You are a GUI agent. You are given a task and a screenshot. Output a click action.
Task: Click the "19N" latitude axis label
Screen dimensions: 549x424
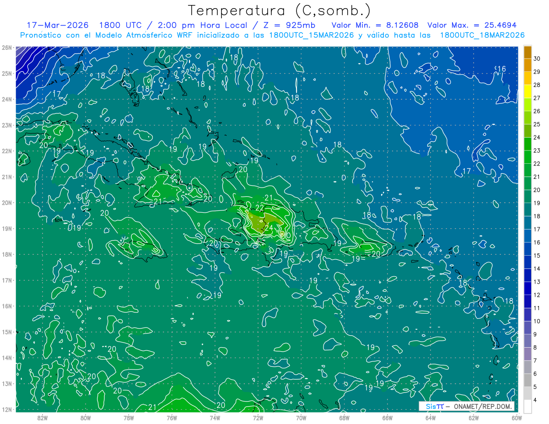(6, 228)
